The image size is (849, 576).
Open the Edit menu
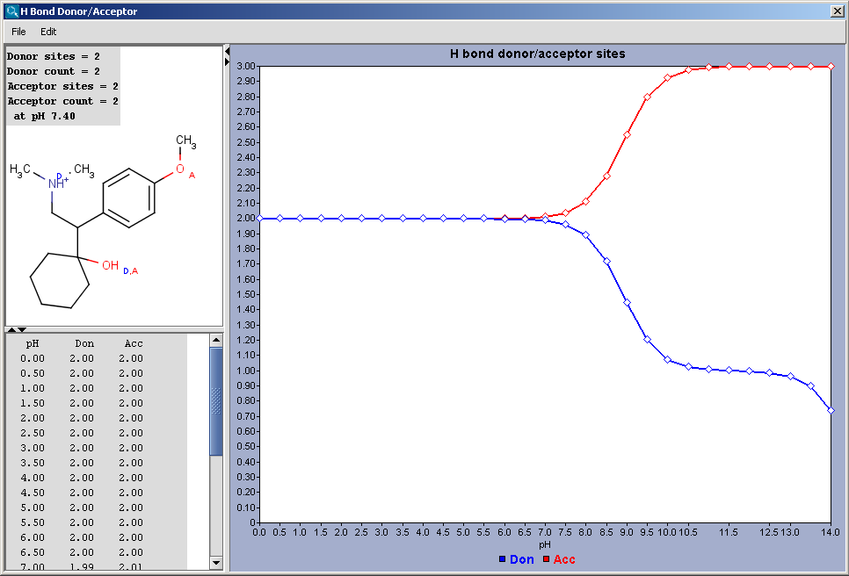tap(48, 32)
